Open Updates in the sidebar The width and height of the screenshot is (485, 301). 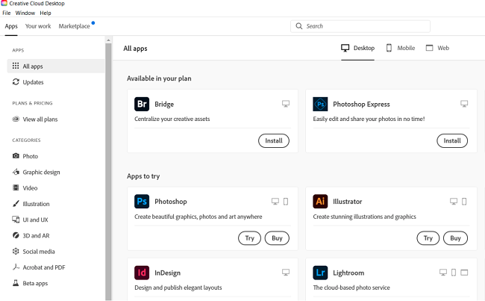[x=33, y=82]
